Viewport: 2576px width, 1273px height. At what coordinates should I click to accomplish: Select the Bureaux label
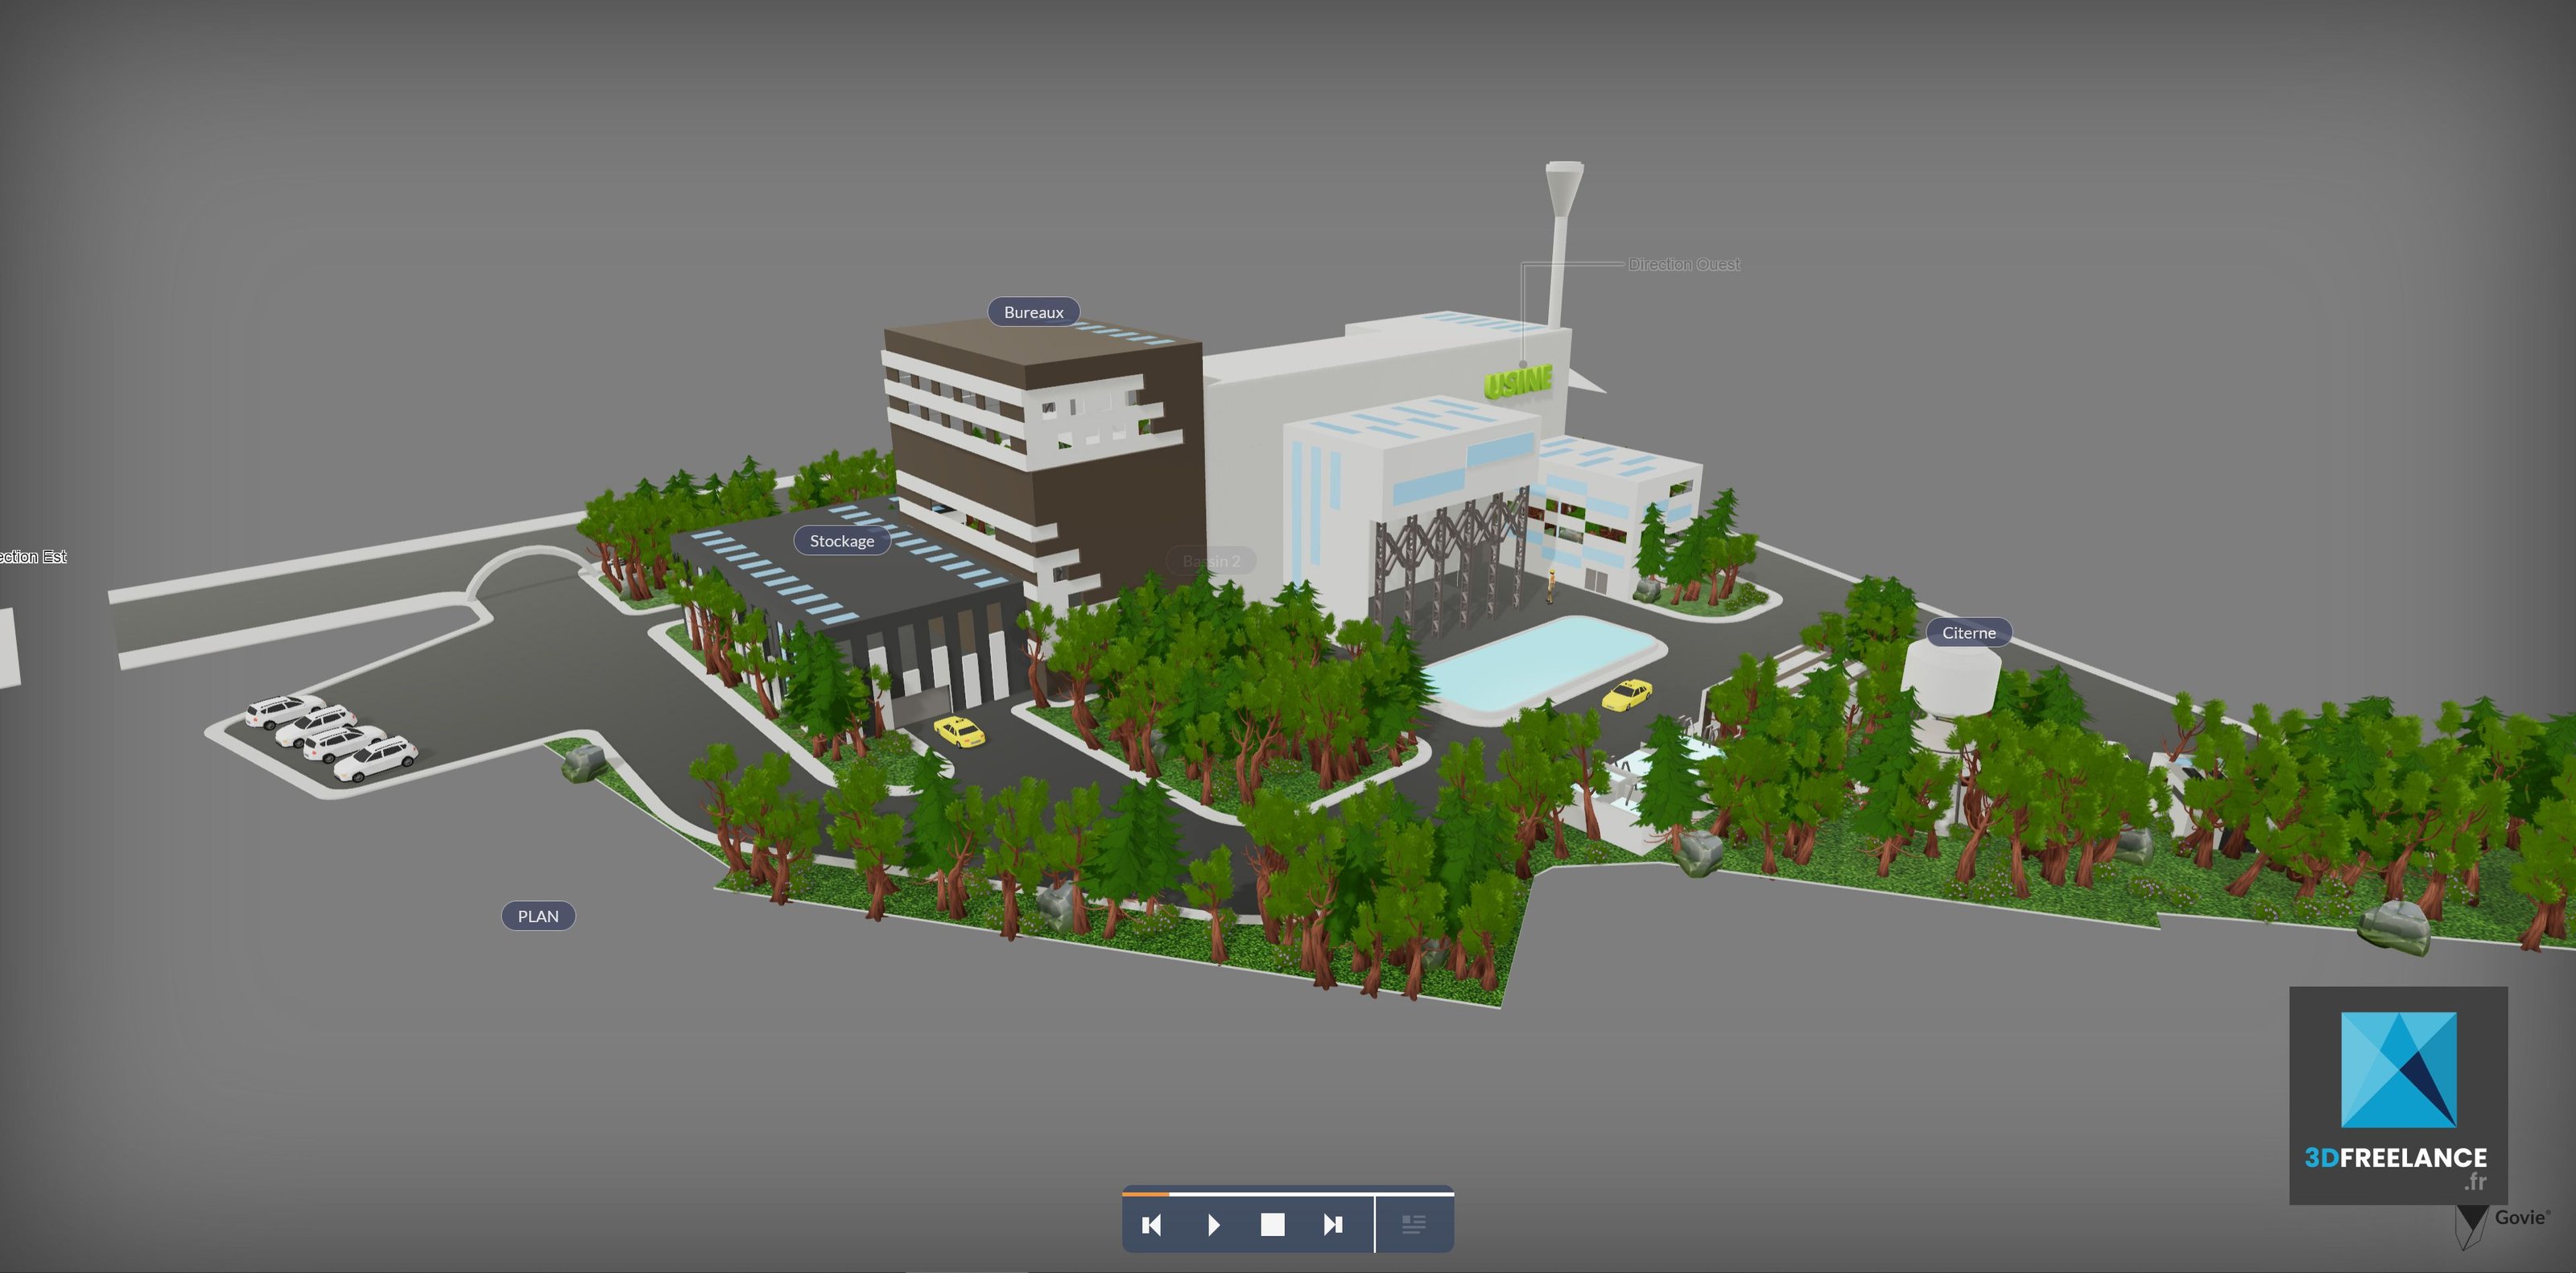1033,311
